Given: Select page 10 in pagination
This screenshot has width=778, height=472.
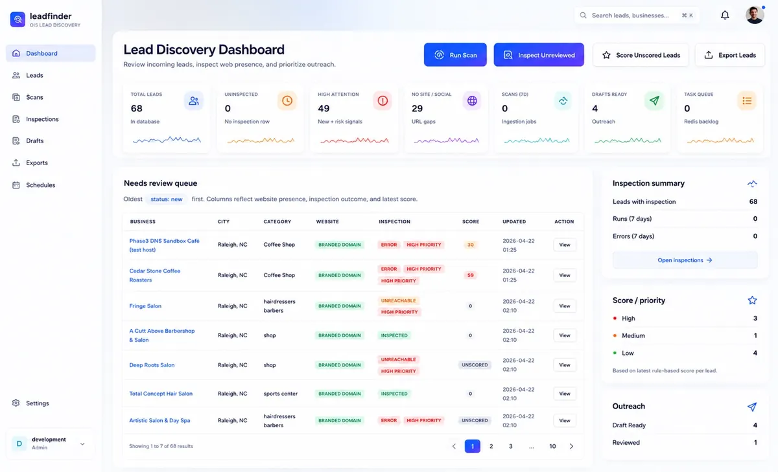Looking at the screenshot, I should [552, 446].
